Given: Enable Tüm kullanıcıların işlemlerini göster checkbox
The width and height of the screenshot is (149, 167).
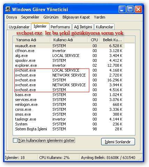Looking at the screenshot, I should (15, 140).
